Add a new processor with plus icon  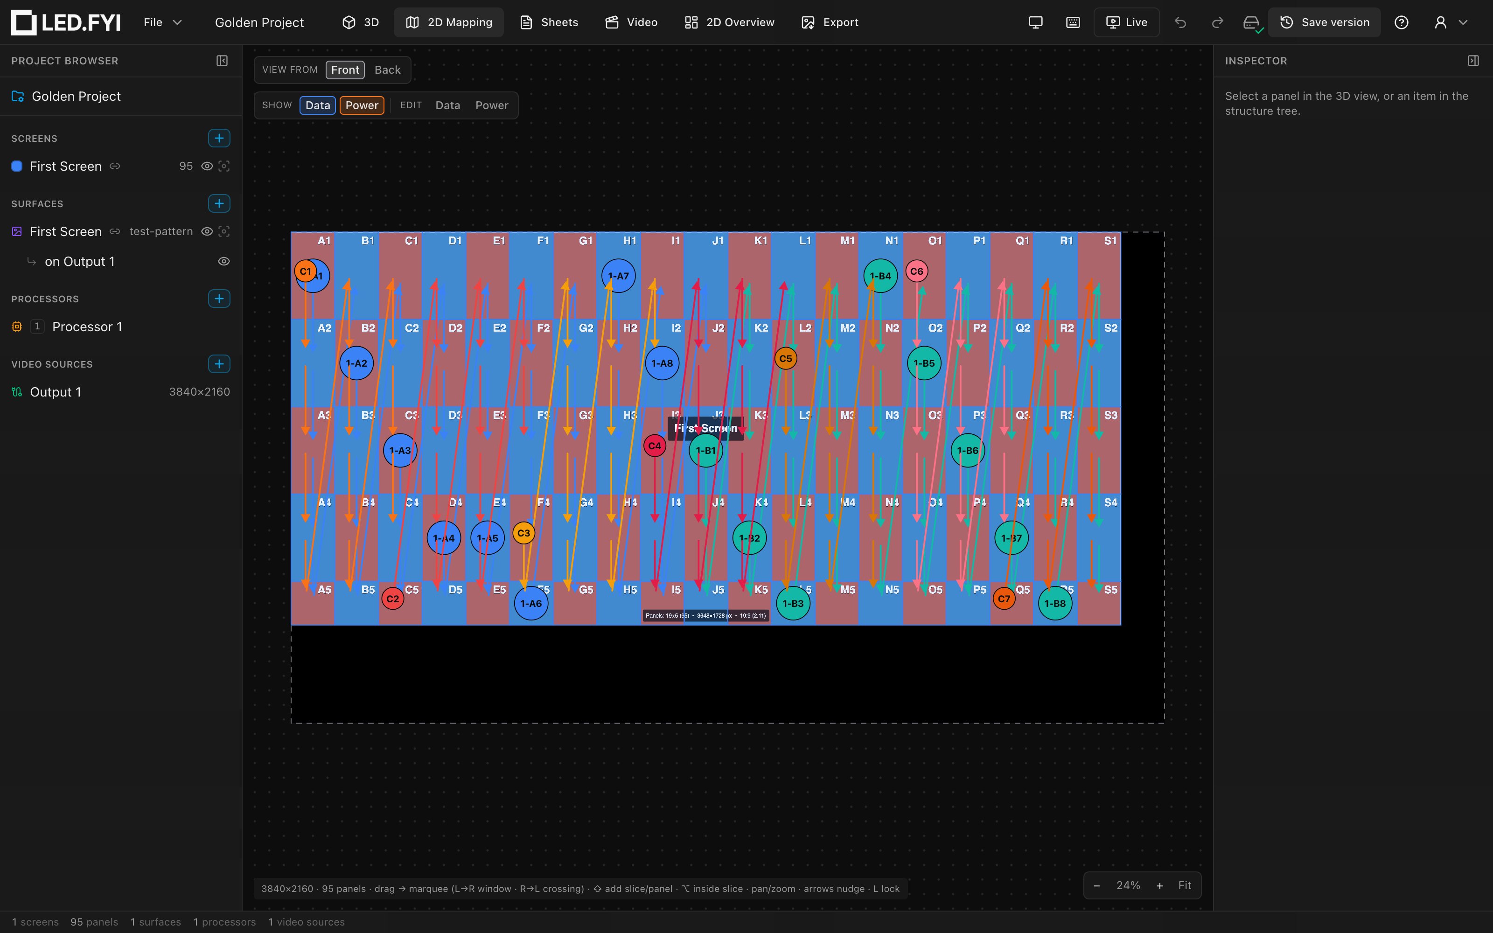219,299
